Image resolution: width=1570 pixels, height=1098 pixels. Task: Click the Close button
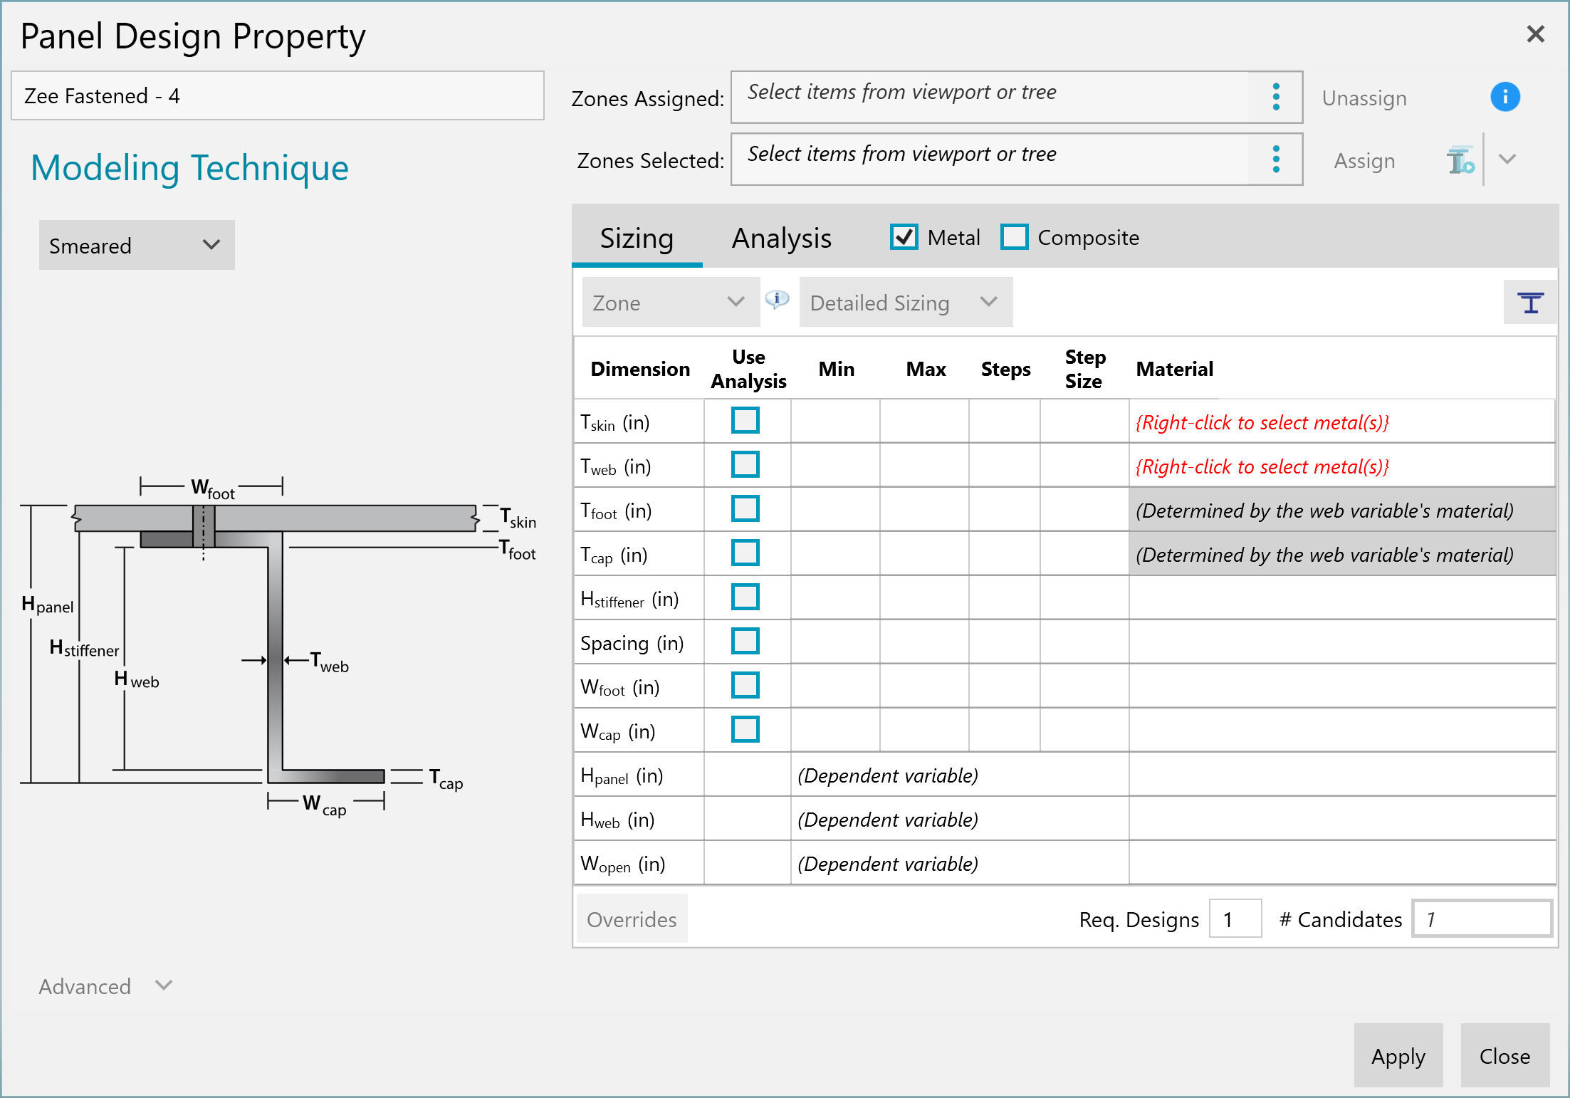tap(1504, 1056)
